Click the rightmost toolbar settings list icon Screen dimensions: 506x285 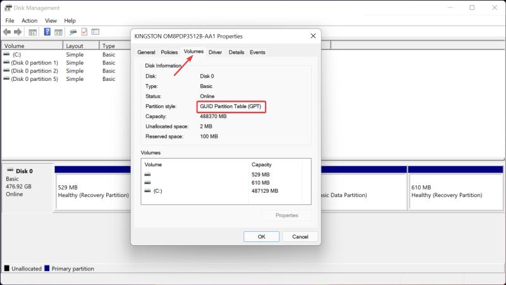[x=95, y=32]
